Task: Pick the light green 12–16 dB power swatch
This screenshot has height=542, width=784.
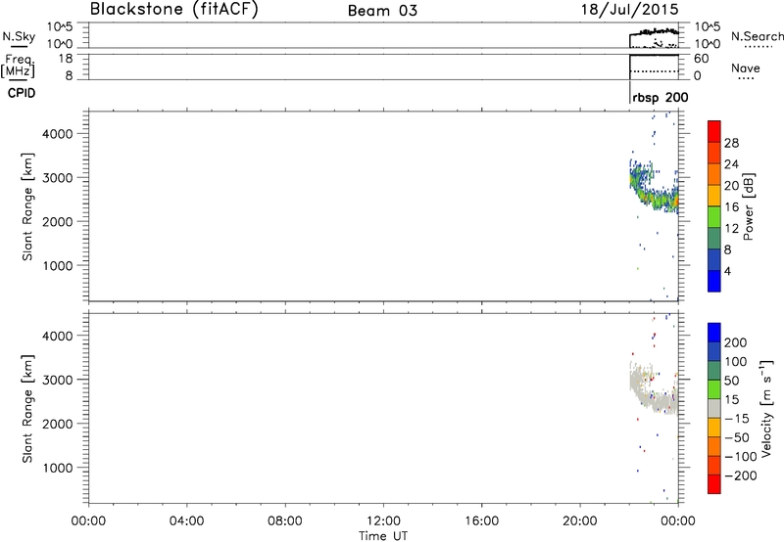Action: (x=714, y=217)
